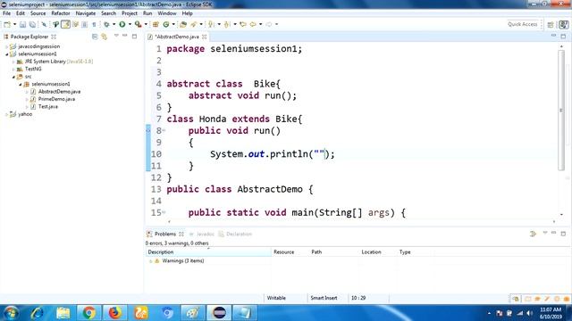
Task: Toggle Show Whitespace Characters pilcrow button
Action: (x=94, y=24)
